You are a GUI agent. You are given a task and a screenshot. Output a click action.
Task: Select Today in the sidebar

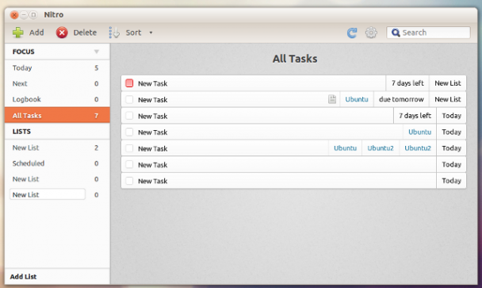click(57, 67)
